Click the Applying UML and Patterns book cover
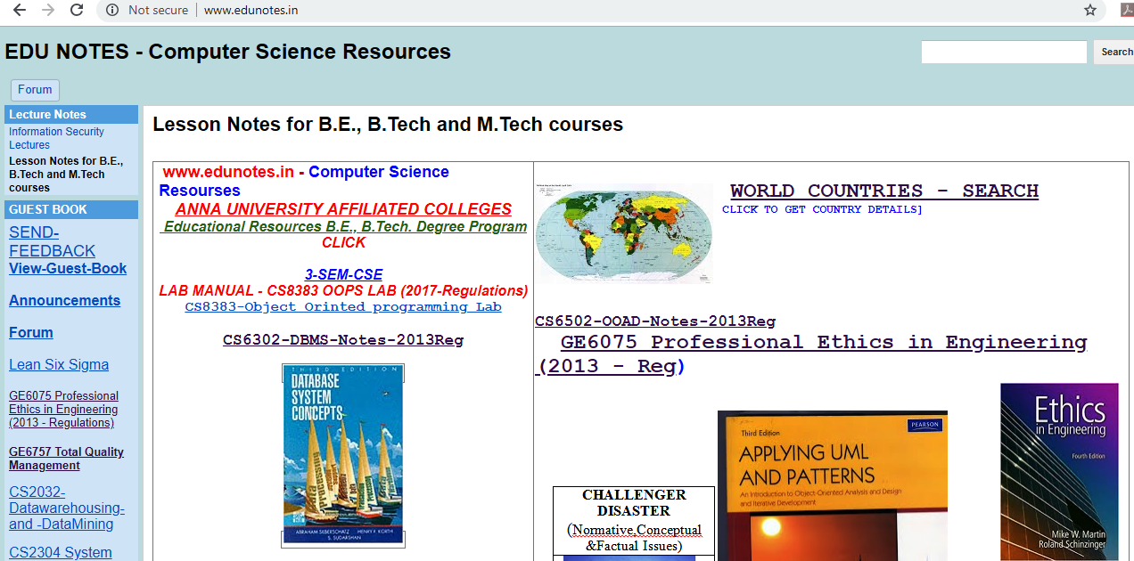Screen dimensions: 1134x561 (x=833, y=485)
